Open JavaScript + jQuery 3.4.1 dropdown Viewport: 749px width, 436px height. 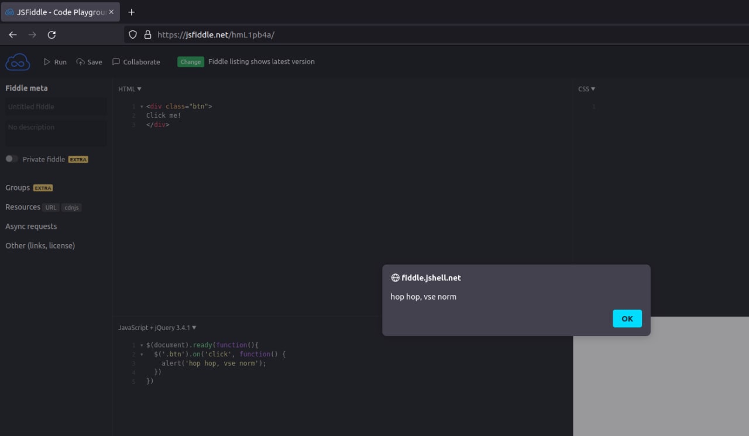157,328
